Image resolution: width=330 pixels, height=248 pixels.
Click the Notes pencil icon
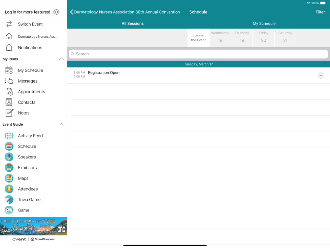coord(9,113)
